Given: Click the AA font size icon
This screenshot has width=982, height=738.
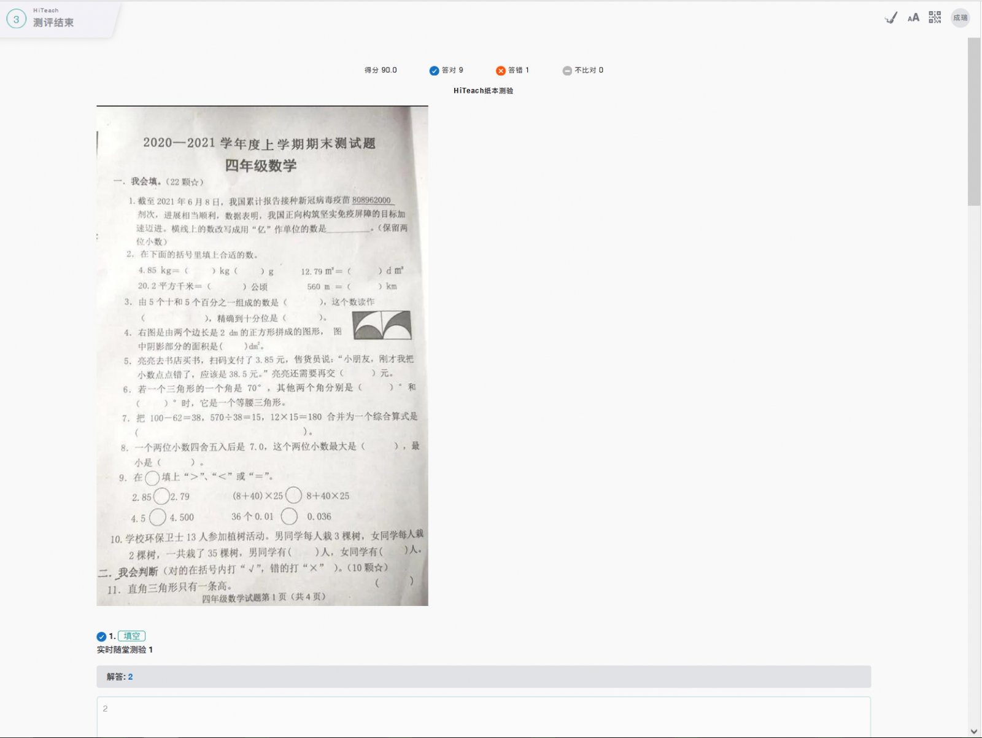Looking at the screenshot, I should (913, 18).
